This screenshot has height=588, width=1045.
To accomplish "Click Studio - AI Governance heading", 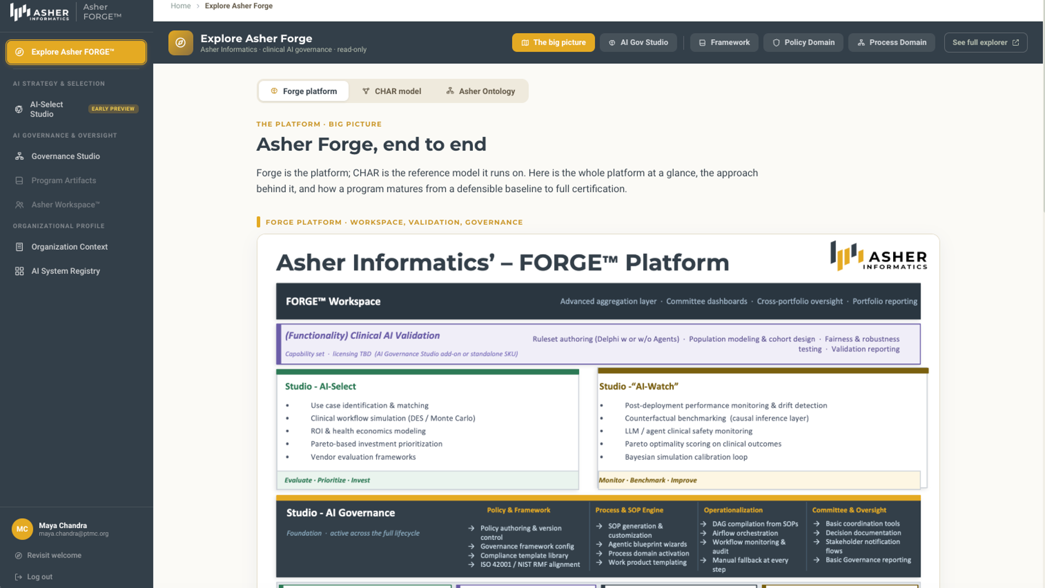I will tap(341, 513).
